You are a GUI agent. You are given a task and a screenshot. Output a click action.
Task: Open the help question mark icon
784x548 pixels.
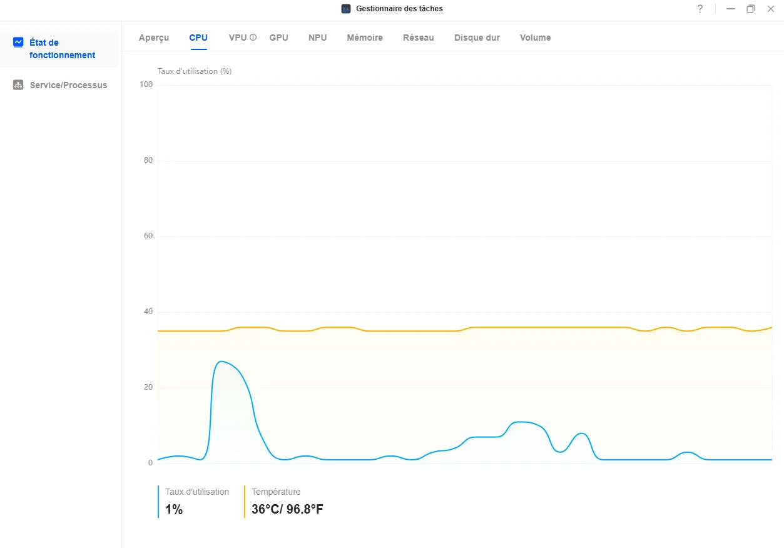coord(700,9)
